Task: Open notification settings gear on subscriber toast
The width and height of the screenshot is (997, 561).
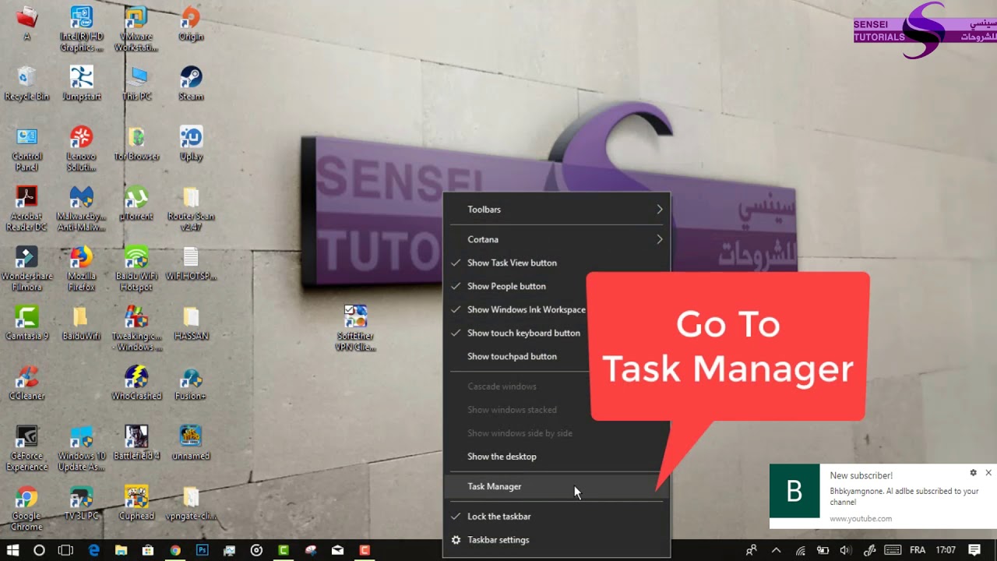Action: coord(973,473)
